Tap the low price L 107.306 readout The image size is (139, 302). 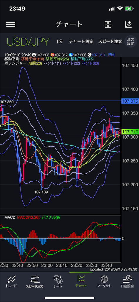(x=78, y=55)
